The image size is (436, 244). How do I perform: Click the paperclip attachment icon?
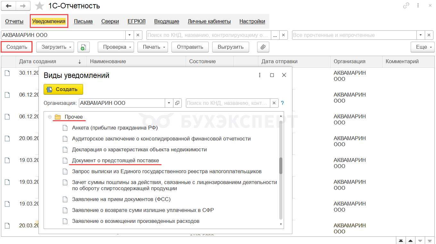coord(263,47)
